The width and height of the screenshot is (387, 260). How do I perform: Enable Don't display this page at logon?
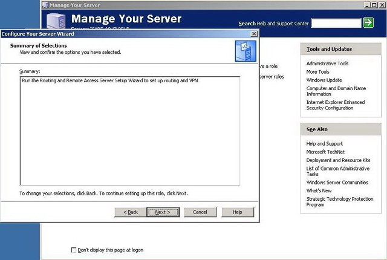point(74,250)
